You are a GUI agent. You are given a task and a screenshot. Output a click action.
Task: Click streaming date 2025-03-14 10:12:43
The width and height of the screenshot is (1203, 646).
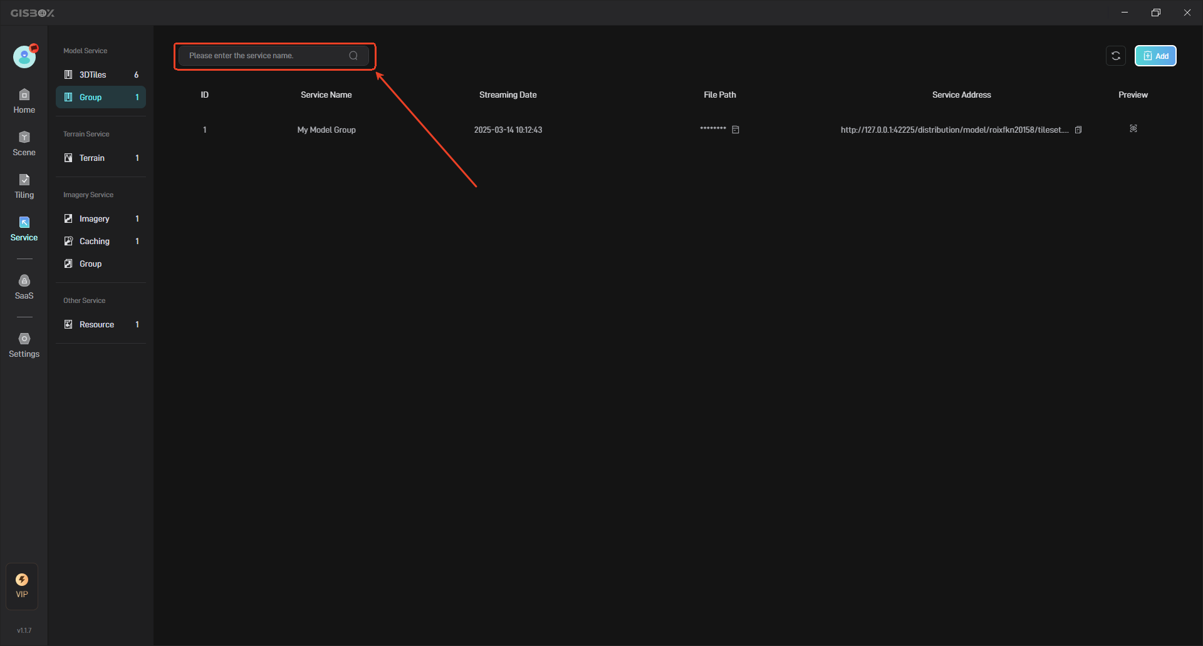[x=508, y=130]
